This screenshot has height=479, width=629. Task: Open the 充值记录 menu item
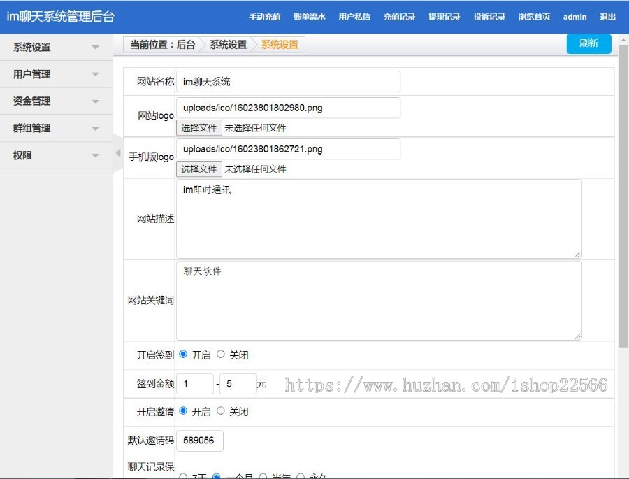click(398, 17)
